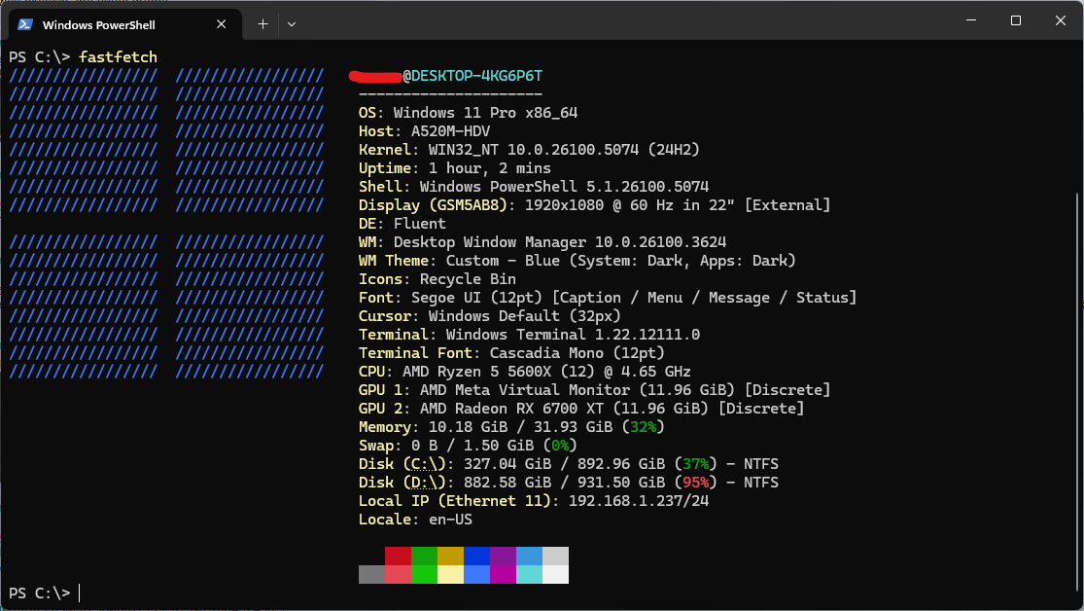Click the typed 'fastfetch' command text
This screenshot has height=611, width=1084.
(x=119, y=57)
